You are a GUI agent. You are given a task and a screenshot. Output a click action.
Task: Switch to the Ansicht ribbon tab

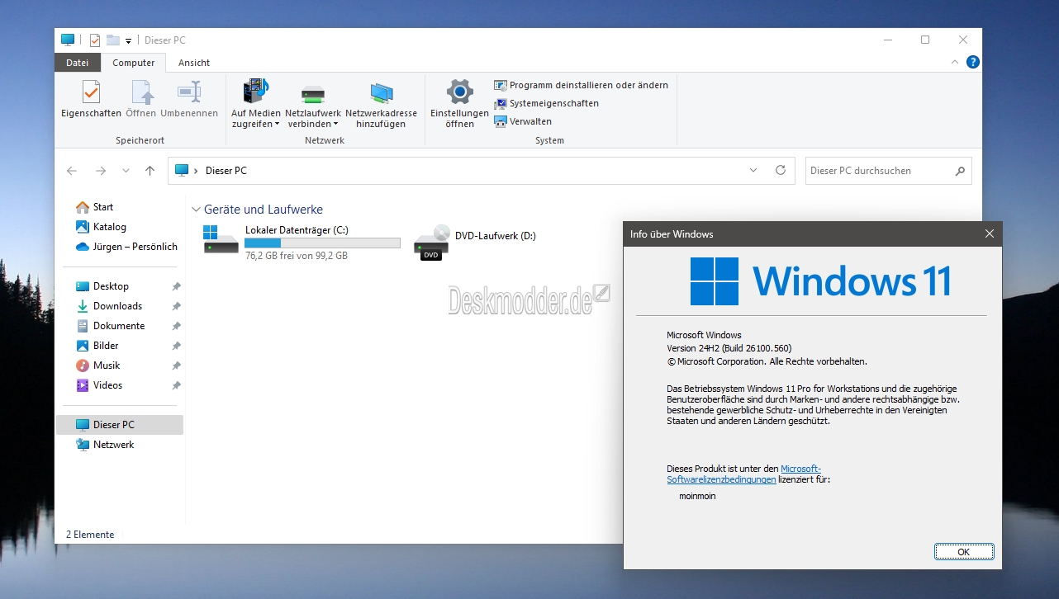[x=194, y=63]
